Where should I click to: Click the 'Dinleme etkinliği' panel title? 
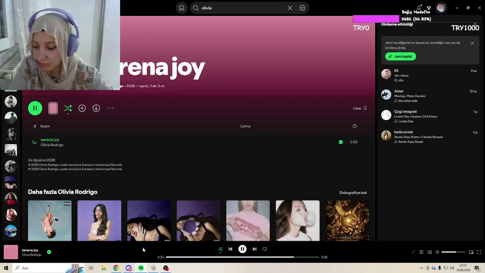pyautogui.click(x=397, y=24)
